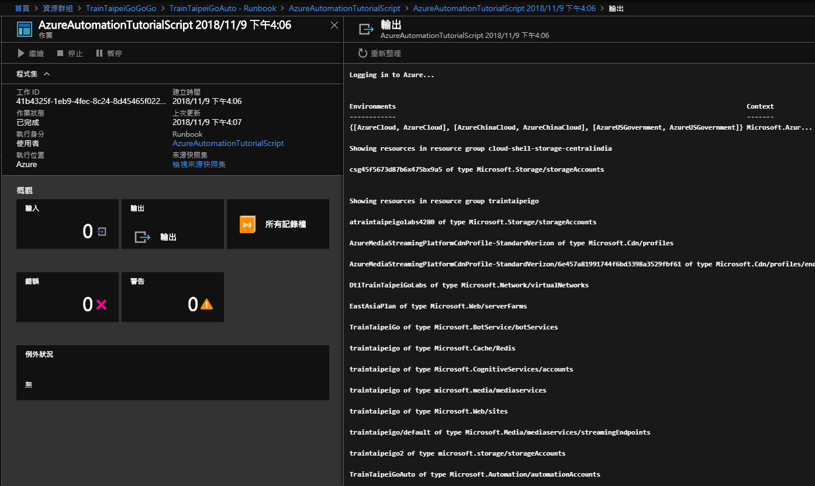This screenshot has height=486, width=815.
Task: Click the TrainTaipeiGoAuto automationAccounts line
Action: [x=475, y=474]
